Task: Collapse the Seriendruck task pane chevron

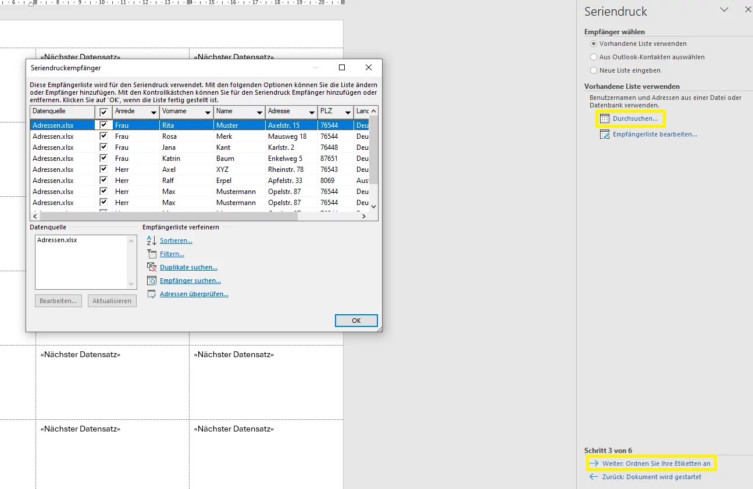Action: coord(724,9)
